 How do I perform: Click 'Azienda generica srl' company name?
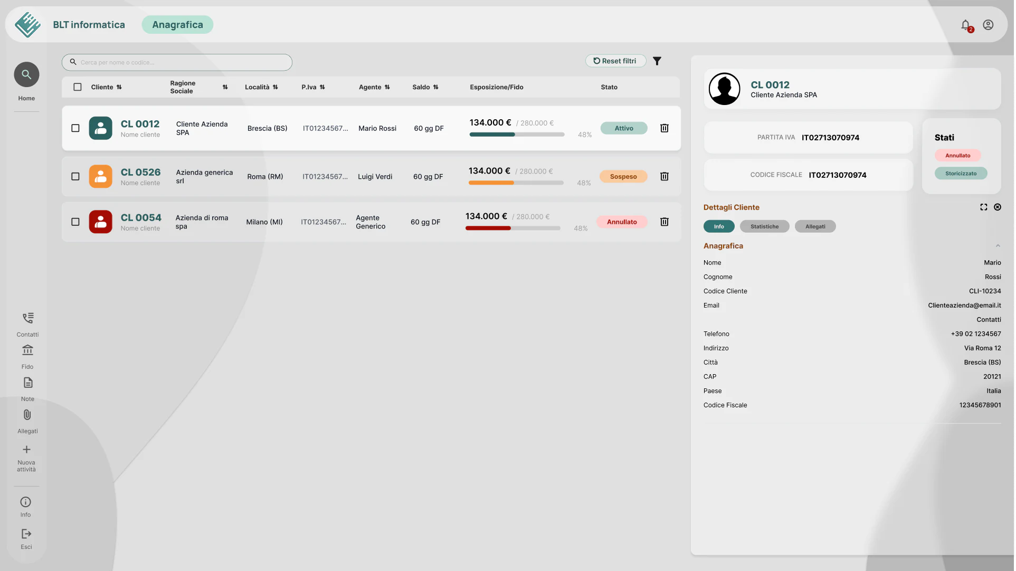[204, 177]
